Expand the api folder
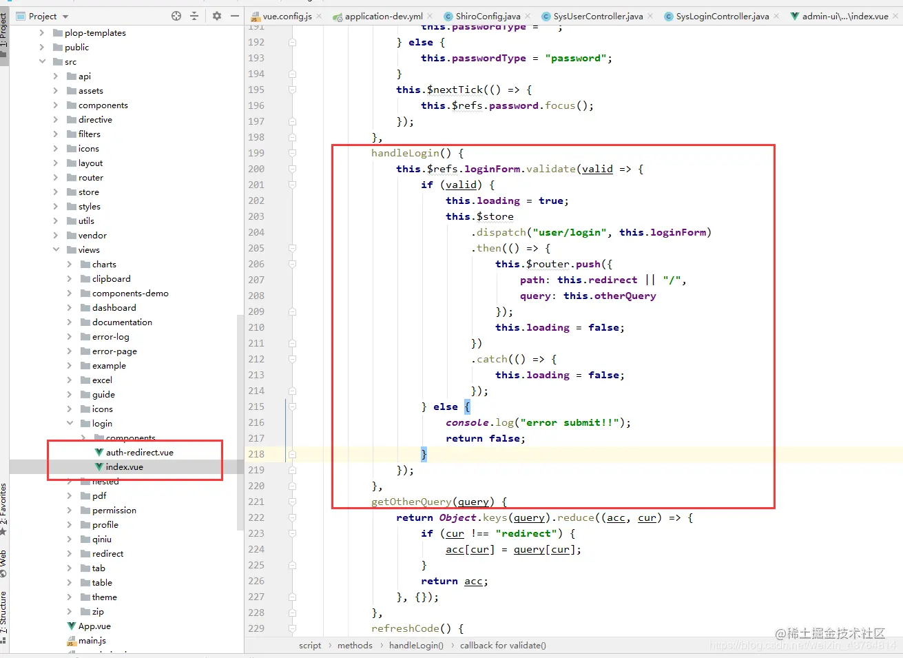903x658 pixels. coord(56,76)
